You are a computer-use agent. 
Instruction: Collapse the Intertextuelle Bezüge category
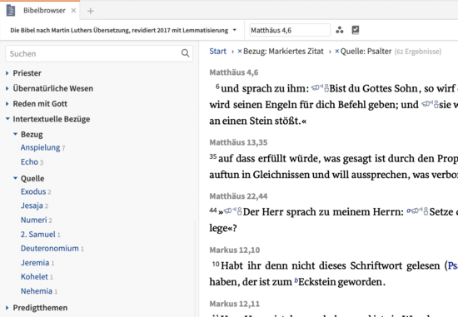[7, 119]
